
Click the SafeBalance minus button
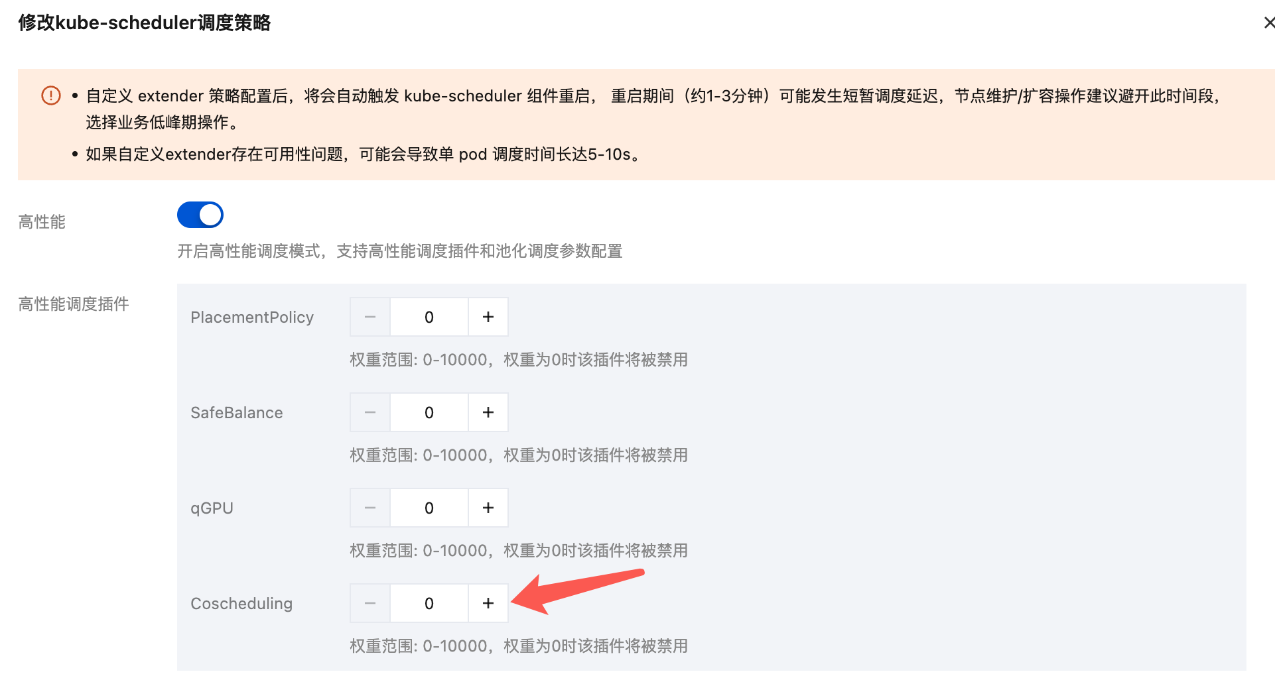coord(370,412)
